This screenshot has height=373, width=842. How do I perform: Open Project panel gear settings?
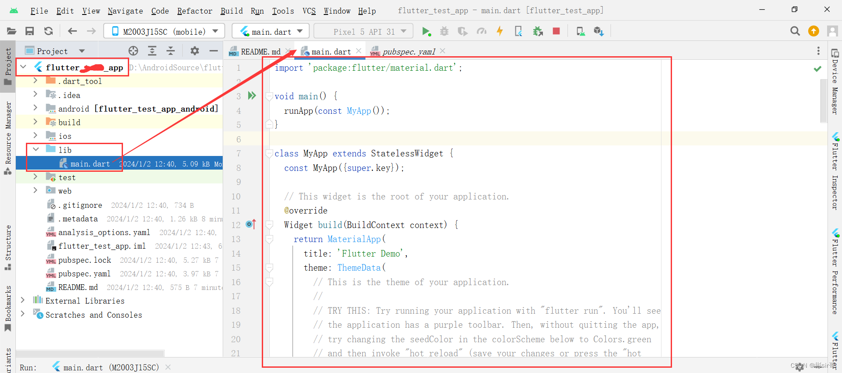click(195, 51)
